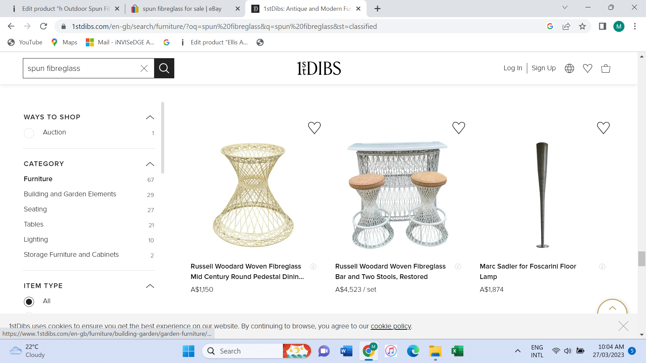646x363 pixels.
Task: Collapse the Category filter section
Action: 150,164
